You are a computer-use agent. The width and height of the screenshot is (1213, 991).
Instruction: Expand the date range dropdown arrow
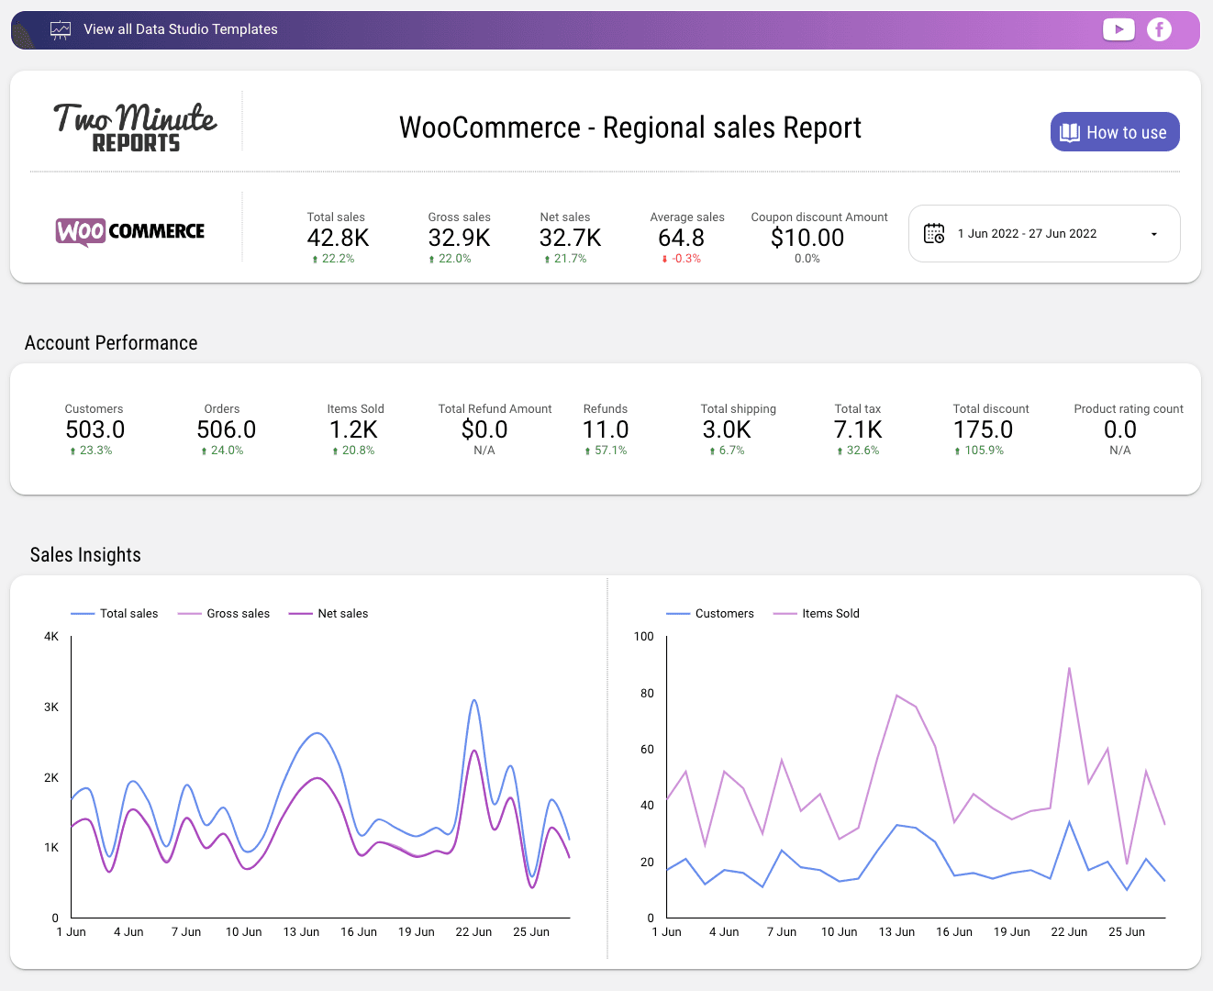[1153, 234]
